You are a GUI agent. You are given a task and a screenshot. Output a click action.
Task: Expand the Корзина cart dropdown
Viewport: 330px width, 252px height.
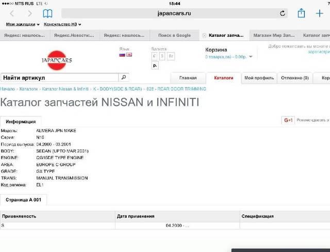click(251, 57)
